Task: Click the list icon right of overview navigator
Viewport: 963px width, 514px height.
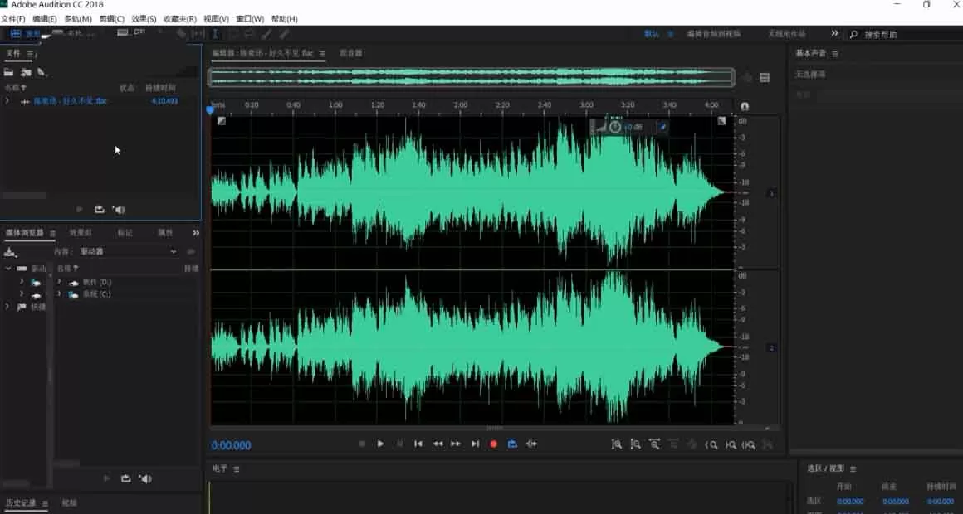Action: pos(765,77)
